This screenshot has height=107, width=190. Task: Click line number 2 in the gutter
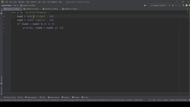coord(4,16)
